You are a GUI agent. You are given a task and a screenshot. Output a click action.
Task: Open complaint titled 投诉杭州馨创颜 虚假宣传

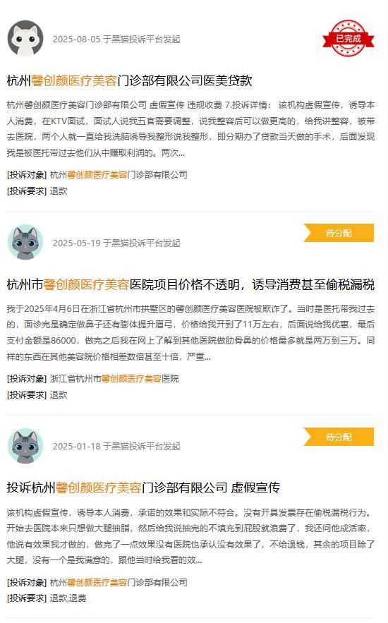tap(143, 488)
